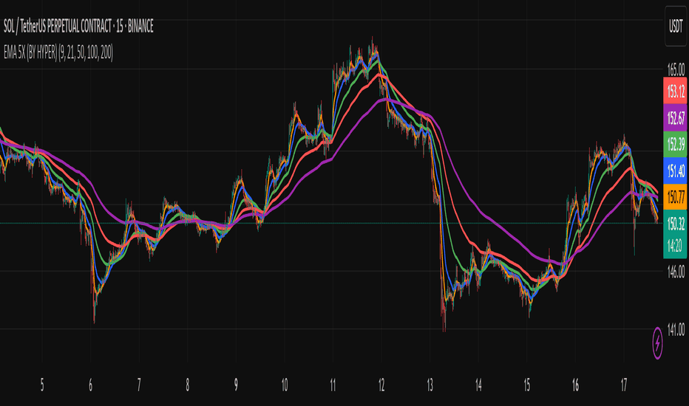
Task: Click the purple 152.67 price label
Action: tap(676, 117)
